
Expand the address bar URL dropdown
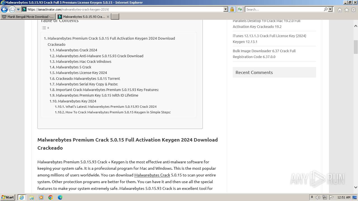pos(226,9)
